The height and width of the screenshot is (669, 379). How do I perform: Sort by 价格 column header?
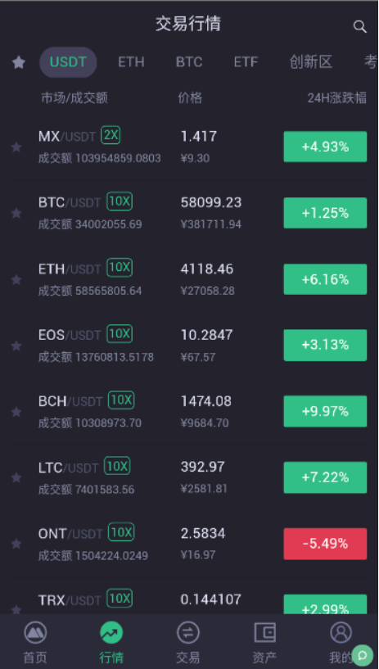click(190, 98)
